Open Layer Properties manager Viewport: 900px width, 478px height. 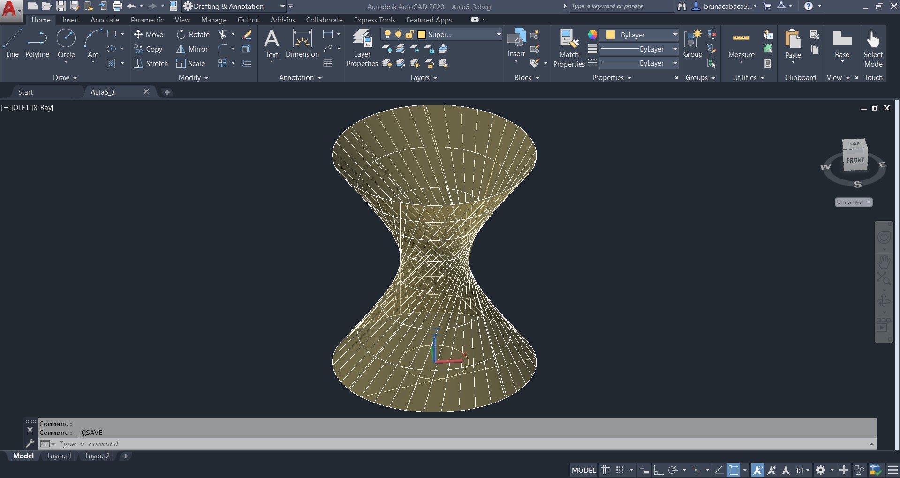pos(362,48)
